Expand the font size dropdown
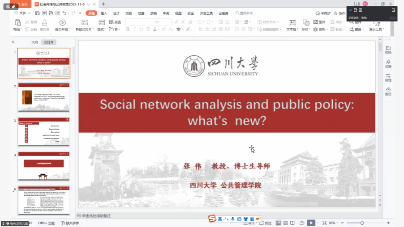The width and height of the screenshot is (404, 227). 170,22
